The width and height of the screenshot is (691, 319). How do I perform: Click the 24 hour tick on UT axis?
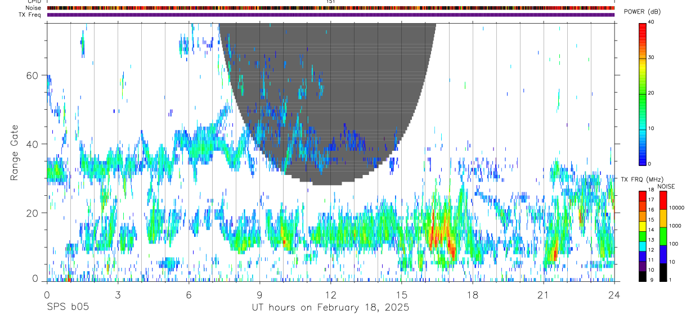[614, 295]
